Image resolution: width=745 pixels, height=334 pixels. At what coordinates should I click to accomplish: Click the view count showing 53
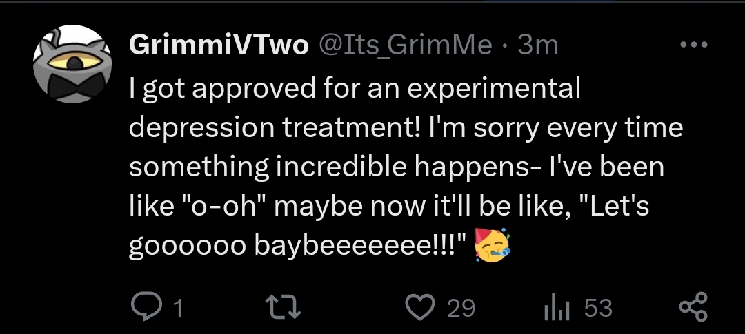tap(597, 308)
